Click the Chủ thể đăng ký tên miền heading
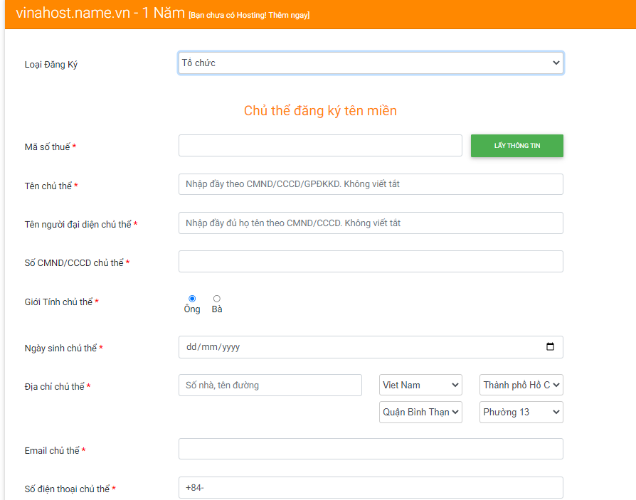This screenshot has height=500, width=636. (x=320, y=111)
